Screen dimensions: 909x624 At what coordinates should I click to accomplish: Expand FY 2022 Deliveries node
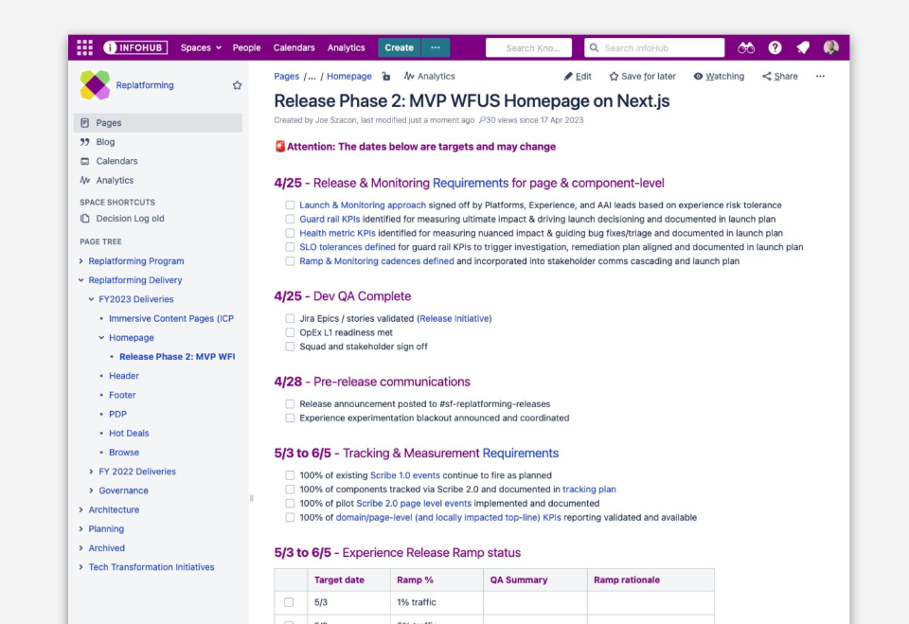point(91,472)
